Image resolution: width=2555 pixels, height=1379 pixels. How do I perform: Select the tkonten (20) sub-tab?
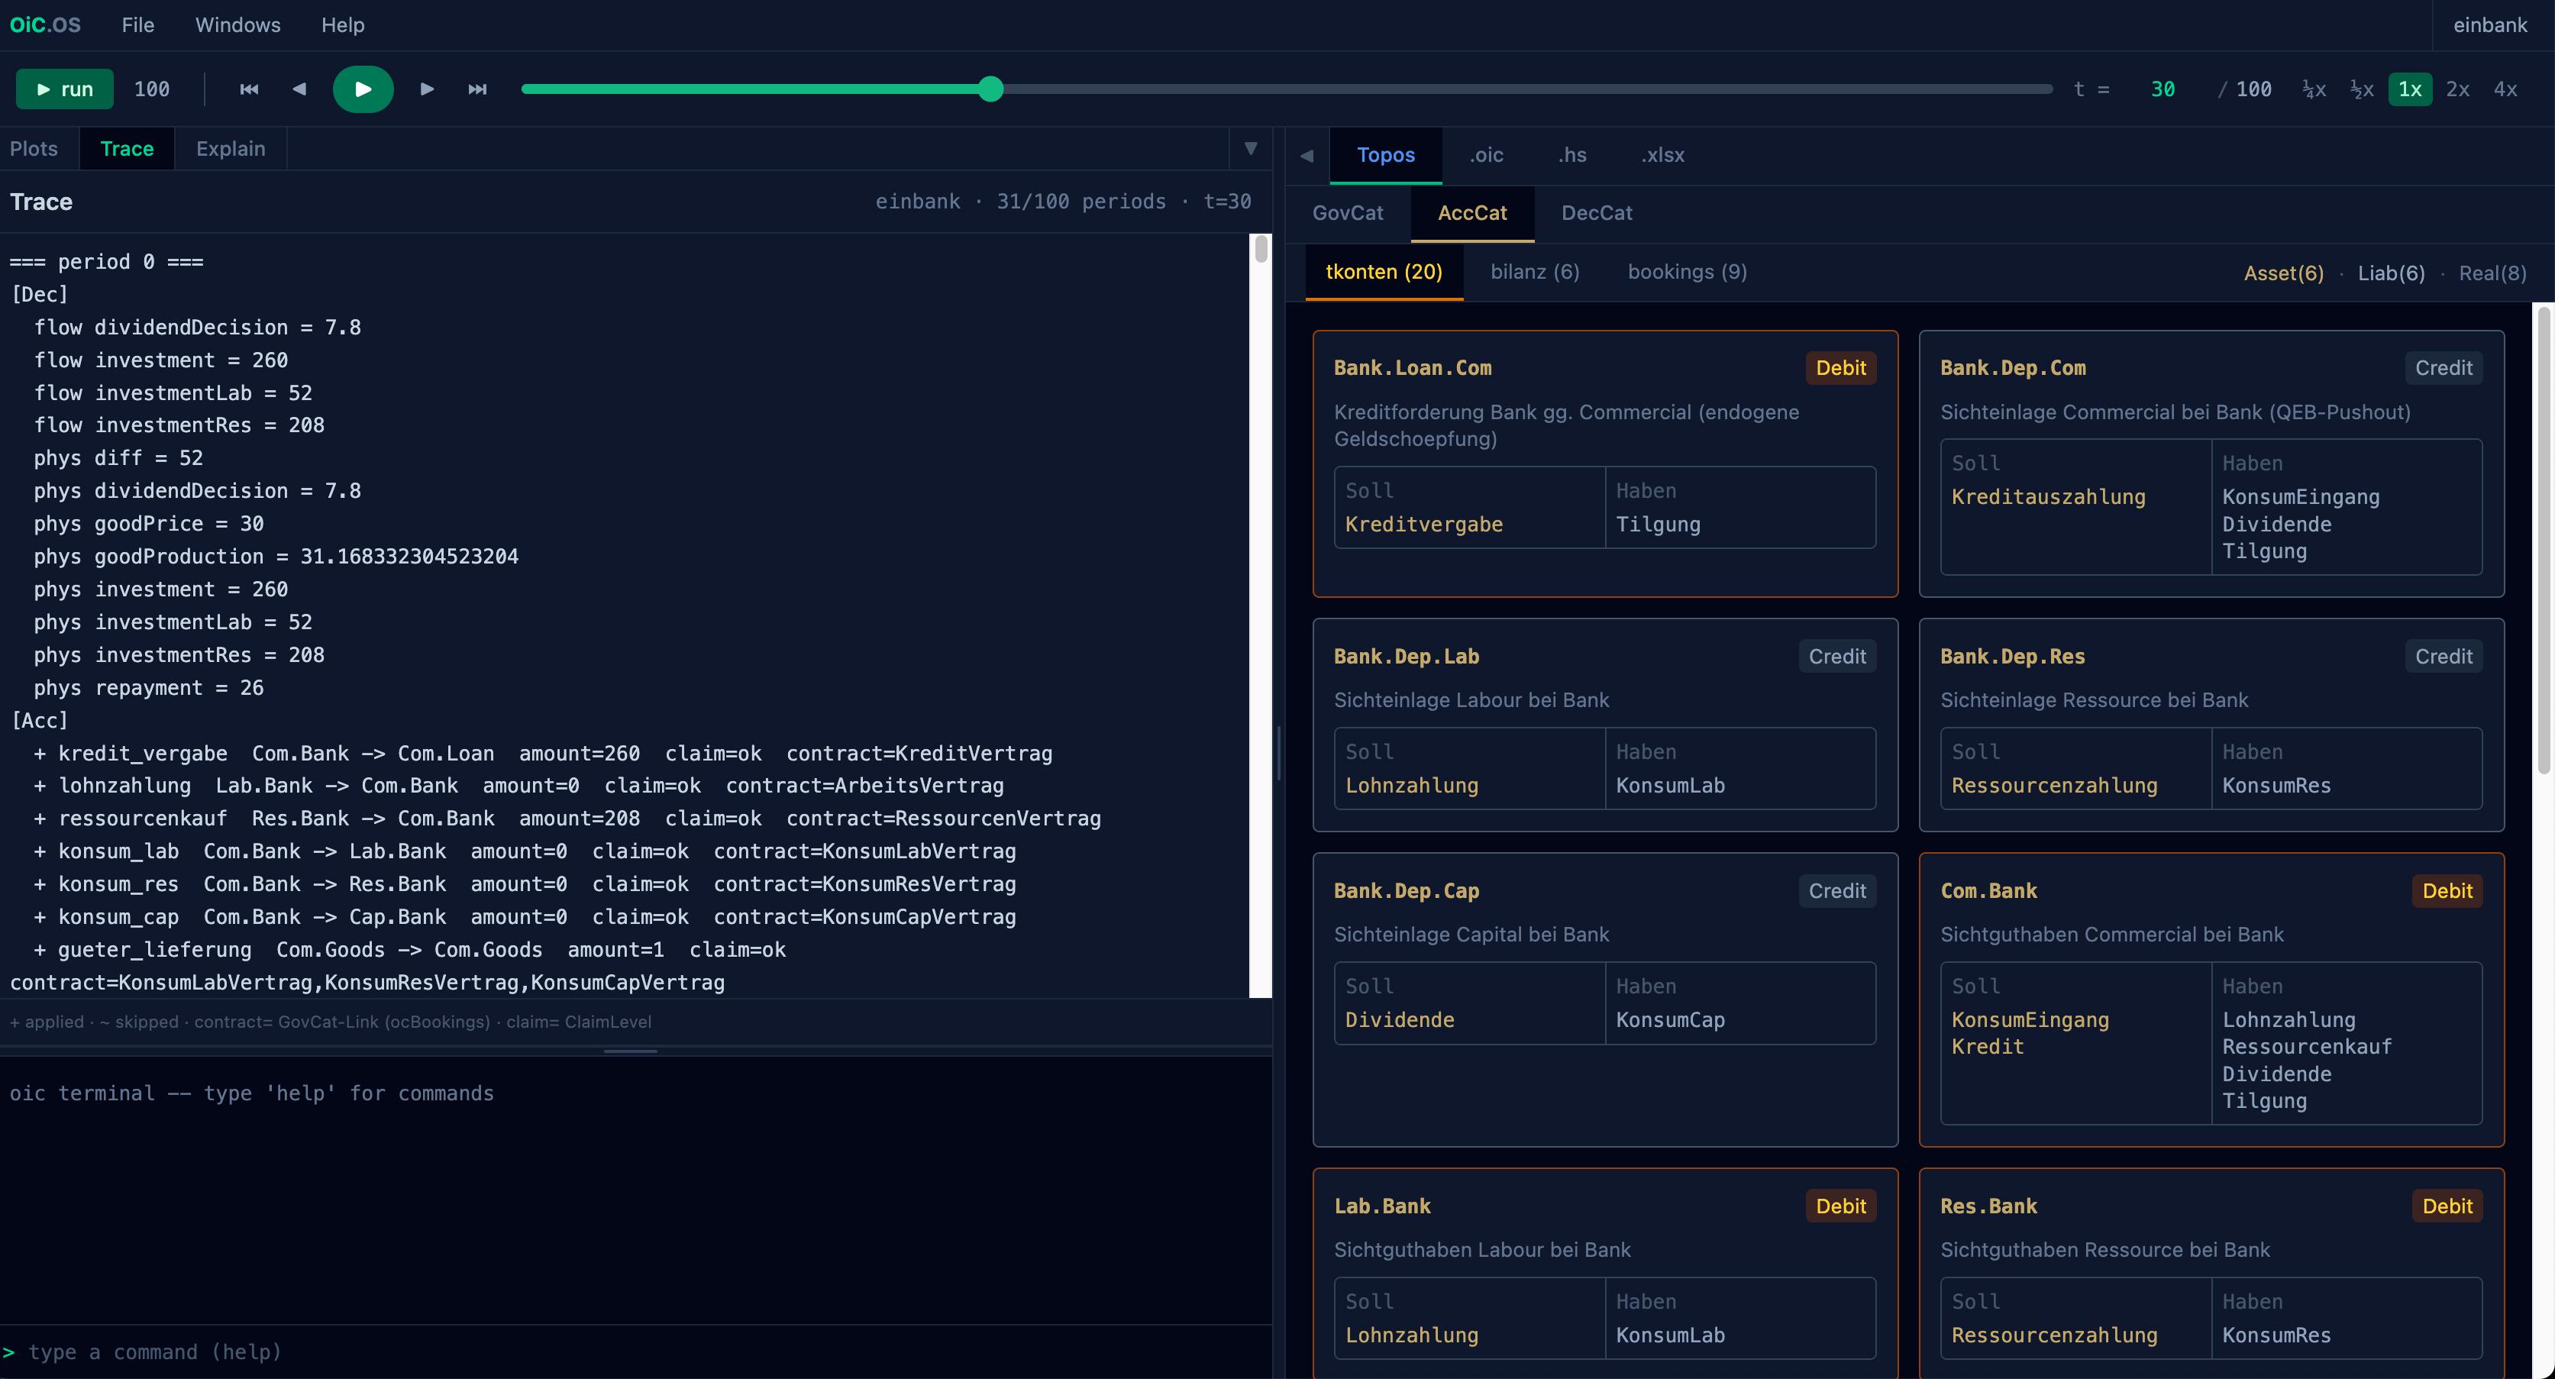1384,272
